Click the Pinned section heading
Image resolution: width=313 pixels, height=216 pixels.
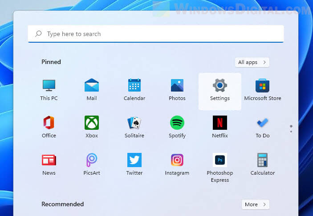click(51, 62)
